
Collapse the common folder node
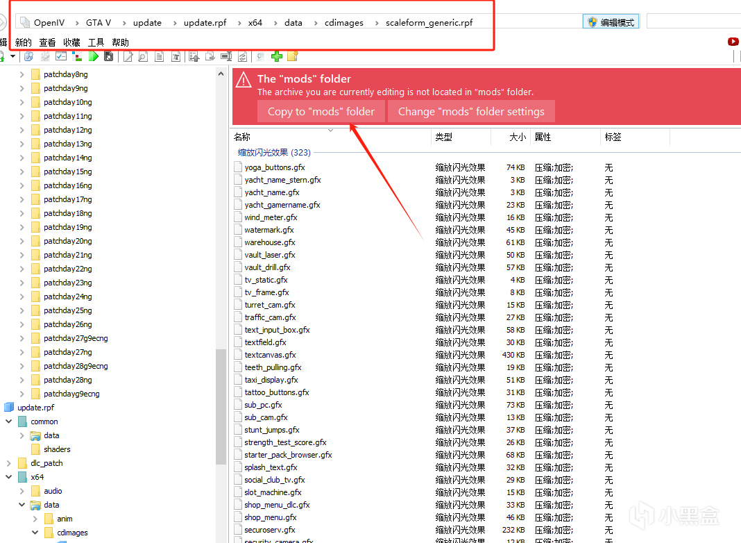pyautogui.click(x=8, y=421)
